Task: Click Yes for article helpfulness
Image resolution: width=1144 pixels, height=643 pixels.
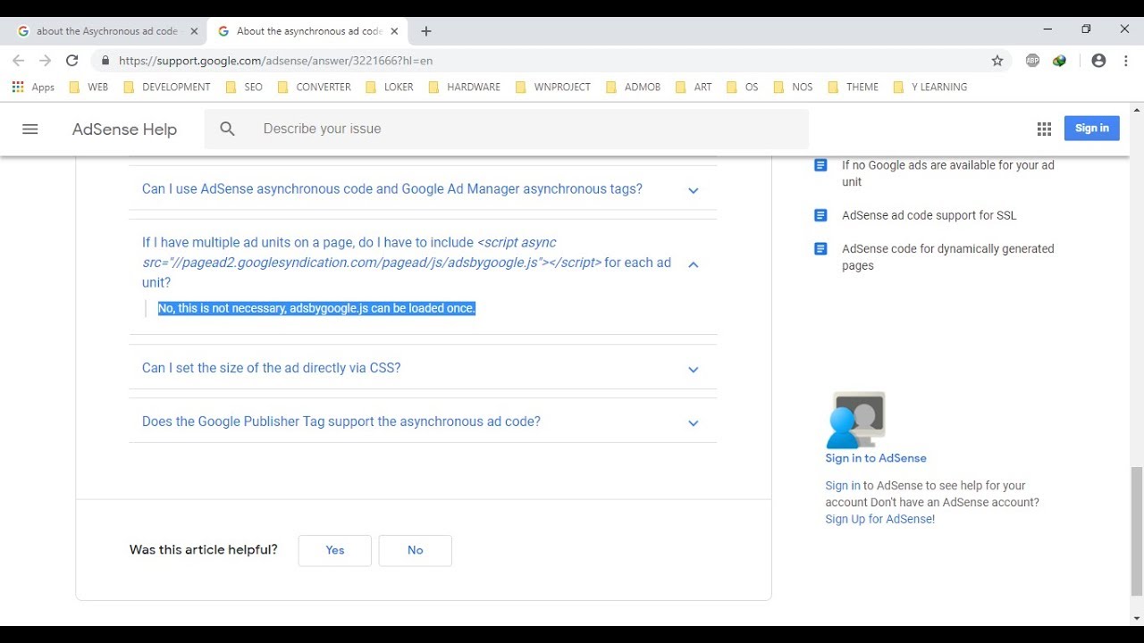Action: click(334, 550)
